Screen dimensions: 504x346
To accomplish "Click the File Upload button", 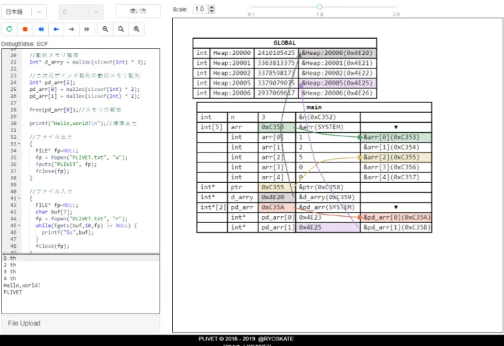I will [x=80, y=323].
